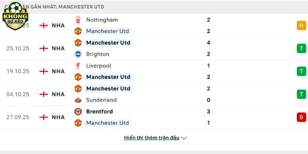Click the orange H draw result badge
Viewport: 308px width, 154px height.
[301, 25]
